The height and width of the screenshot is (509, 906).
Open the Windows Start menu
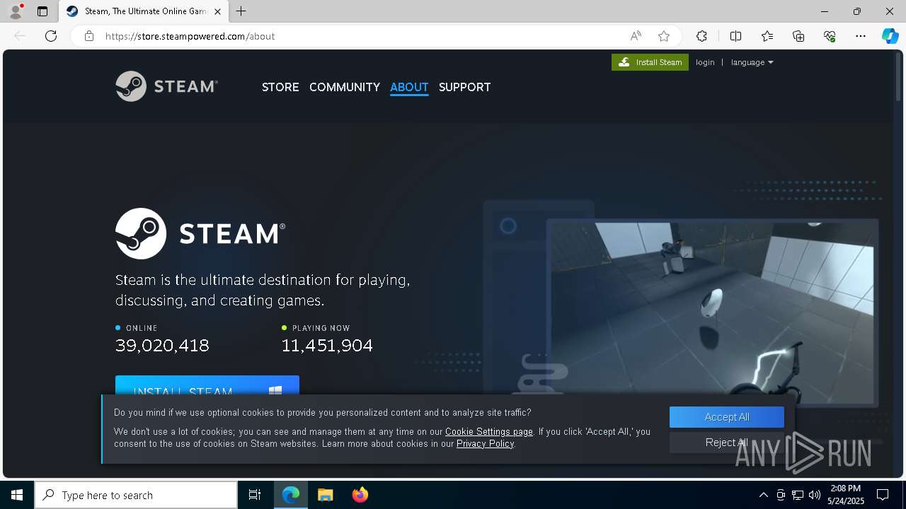click(17, 495)
